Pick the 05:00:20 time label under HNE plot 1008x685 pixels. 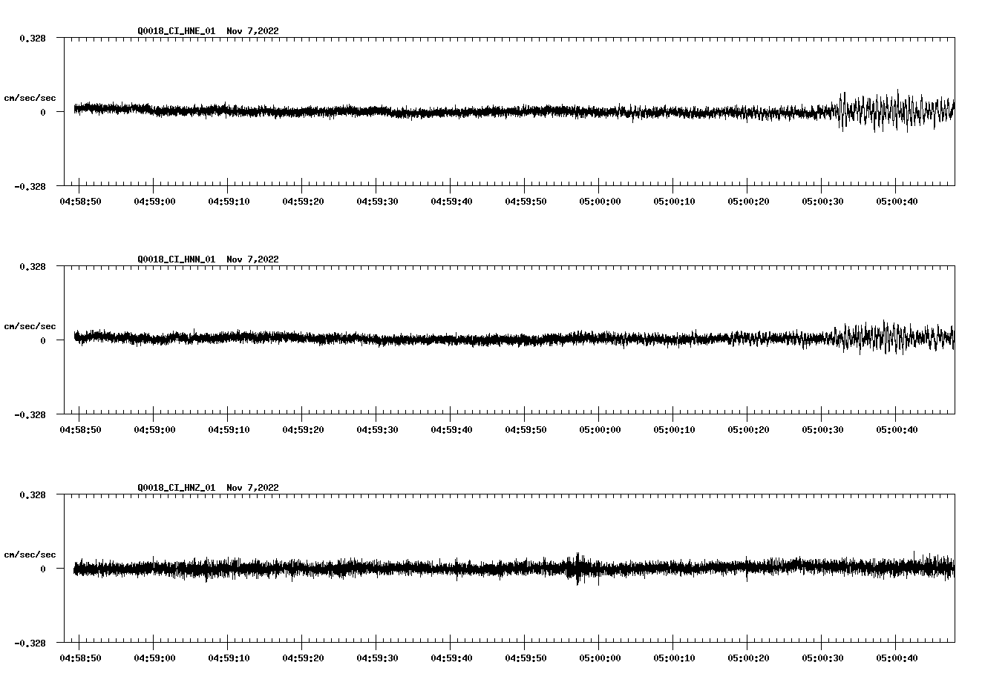coord(749,202)
